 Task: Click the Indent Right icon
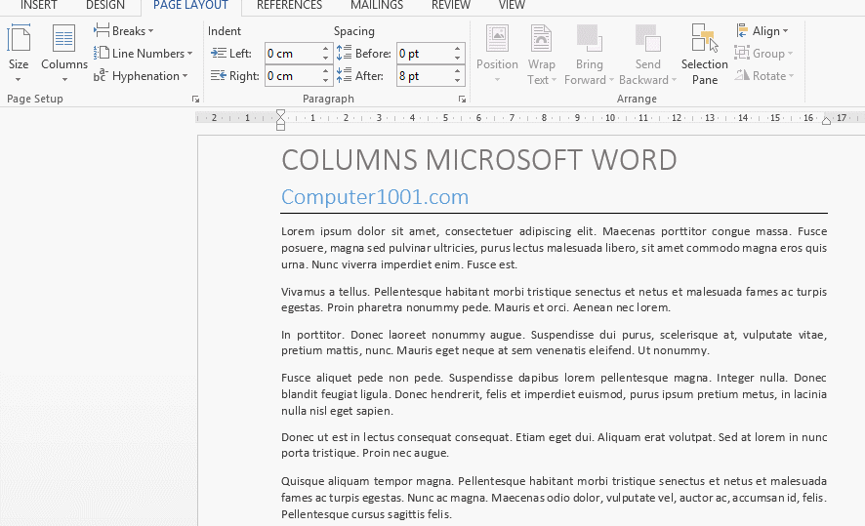pyautogui.click(x=219, y=75)
